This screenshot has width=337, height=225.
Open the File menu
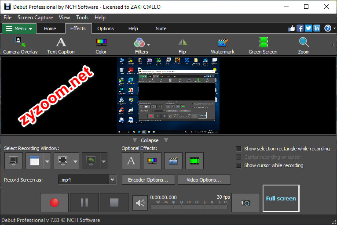tap(7, 18)
